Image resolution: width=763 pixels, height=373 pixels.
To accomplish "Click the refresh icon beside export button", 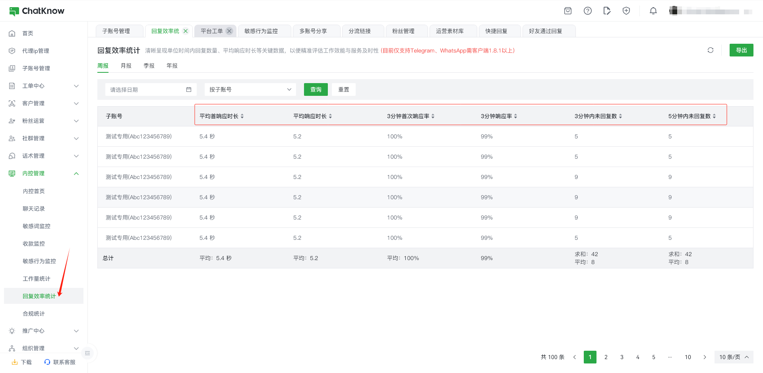I will (x=710, y=50).
